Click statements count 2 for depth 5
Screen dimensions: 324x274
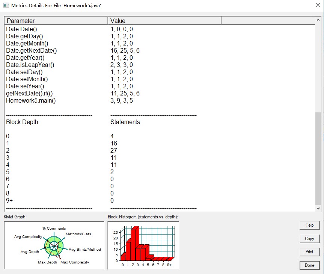coord(112,172)
